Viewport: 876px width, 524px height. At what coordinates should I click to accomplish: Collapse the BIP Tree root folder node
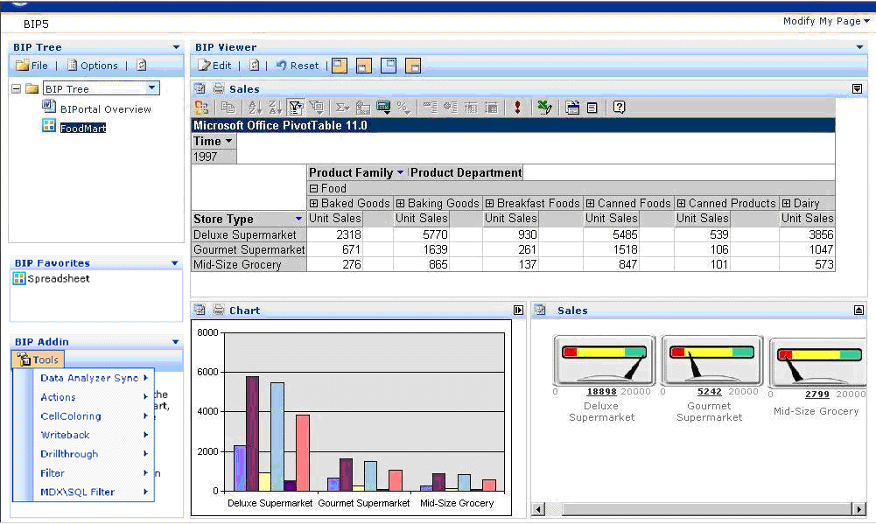coord(17,89)
